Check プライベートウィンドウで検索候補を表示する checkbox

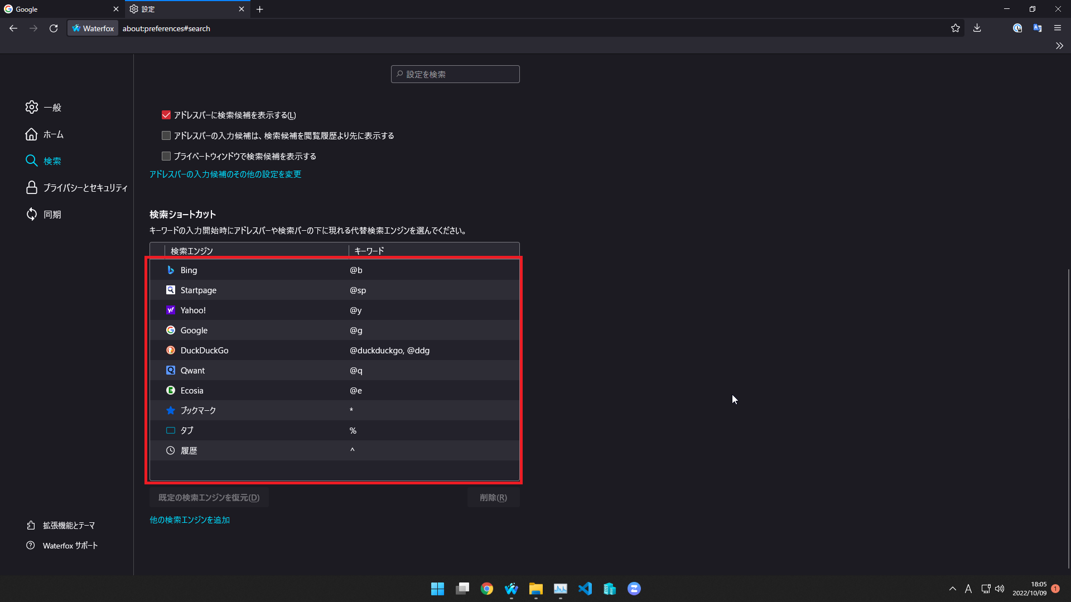(x=166, y=156)
